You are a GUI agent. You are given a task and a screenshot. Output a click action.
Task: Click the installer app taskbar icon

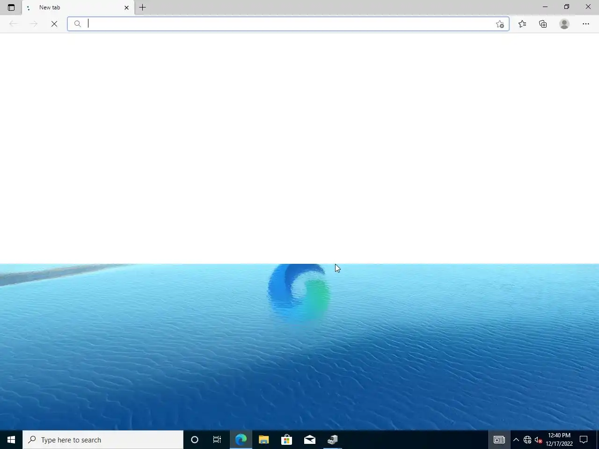332,440
